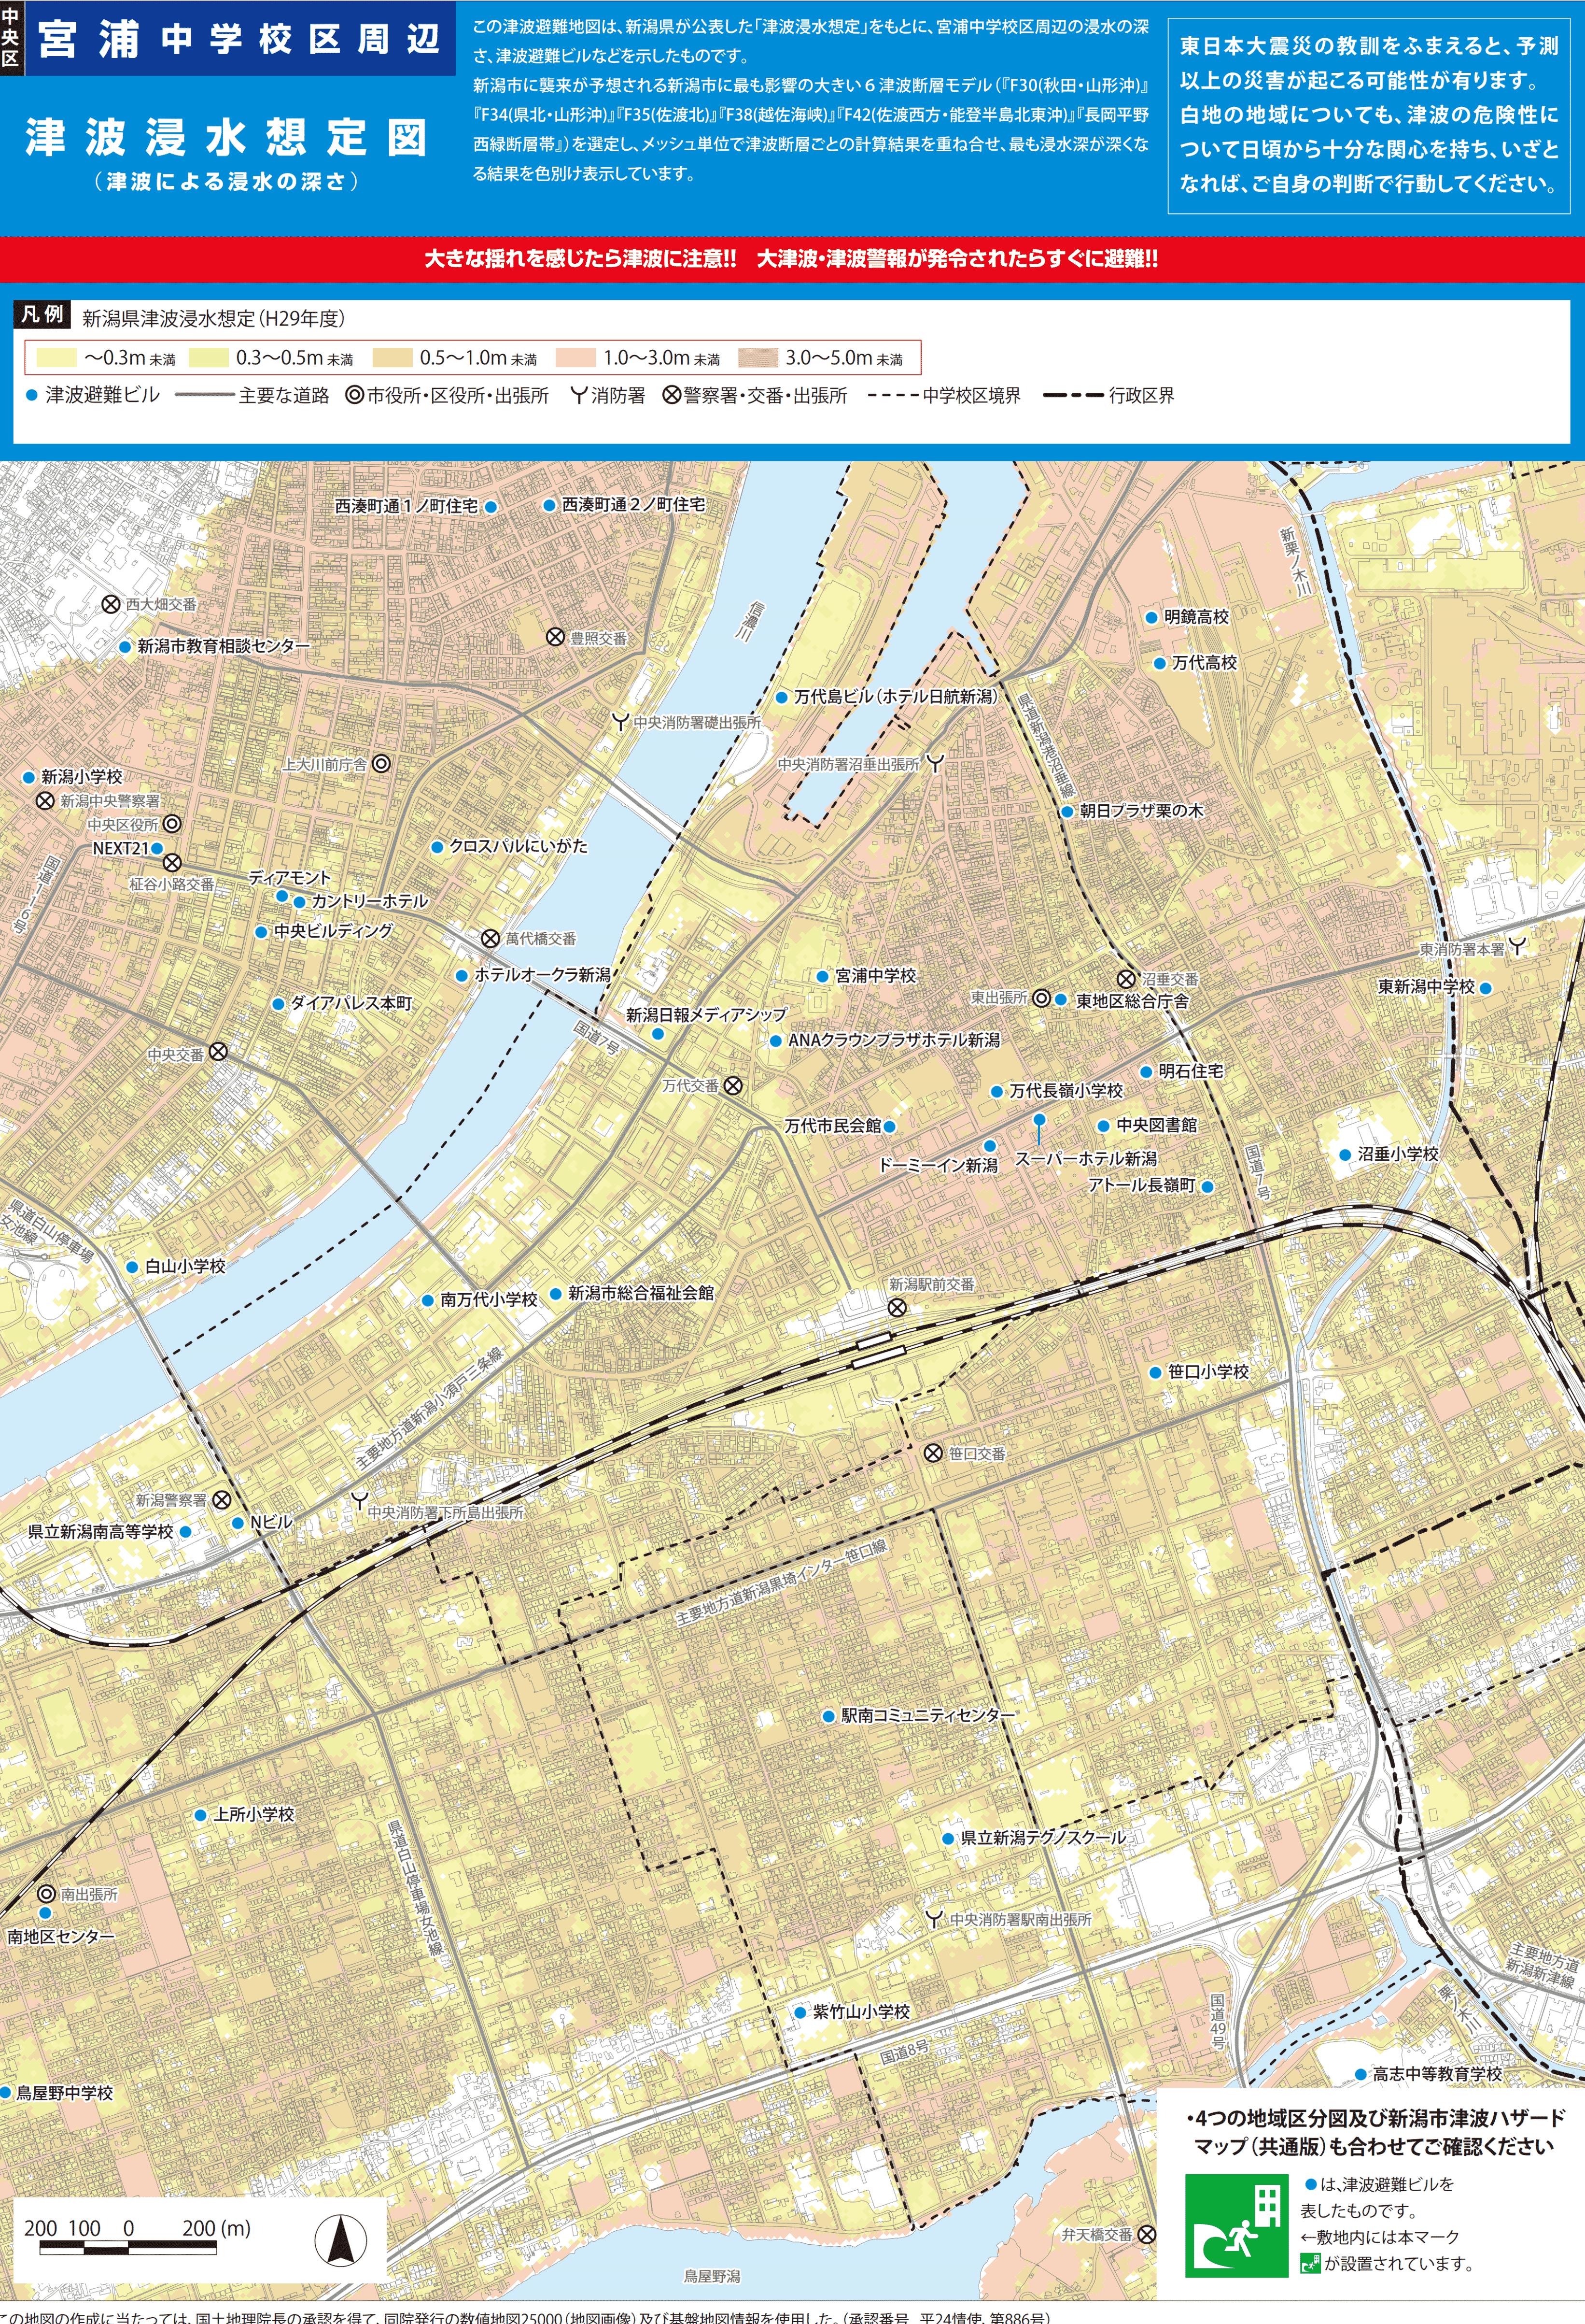1585x2324 pixels.
Task: Click the office symbol at 南出張所
Action: [x=46, y=1893]
